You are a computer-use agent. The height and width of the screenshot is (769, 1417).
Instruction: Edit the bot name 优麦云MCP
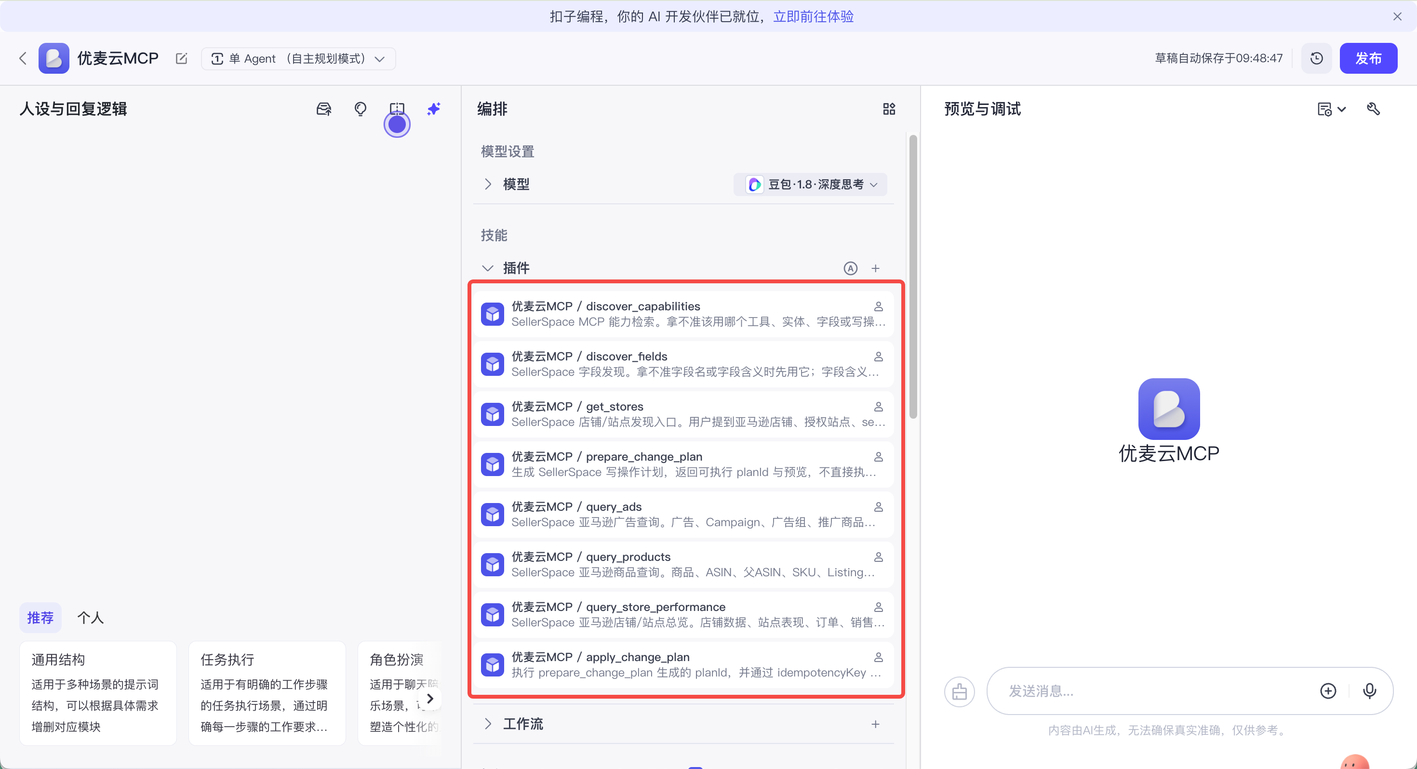tap(182, 58)
